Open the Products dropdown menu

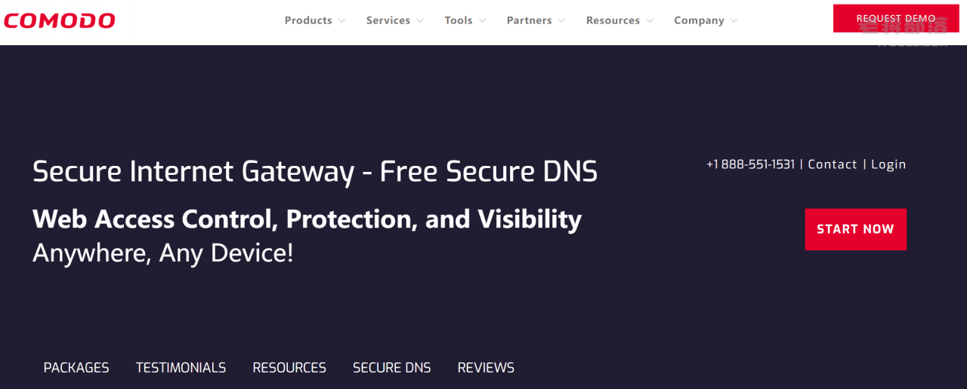click(x=314, y=20)
